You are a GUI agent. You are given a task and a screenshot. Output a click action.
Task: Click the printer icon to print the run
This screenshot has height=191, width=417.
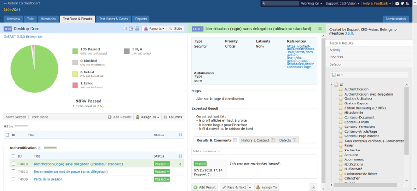[x=137, y=29]
